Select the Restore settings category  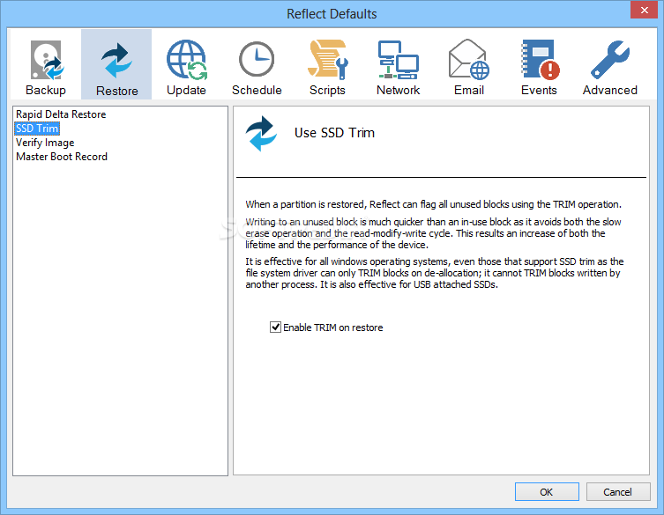(x=116, y=64)
